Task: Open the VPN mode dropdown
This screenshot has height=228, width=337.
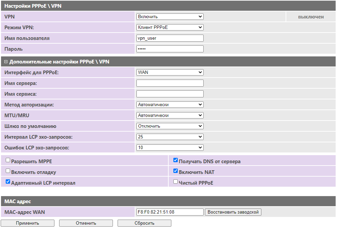Action: point(170,27)
